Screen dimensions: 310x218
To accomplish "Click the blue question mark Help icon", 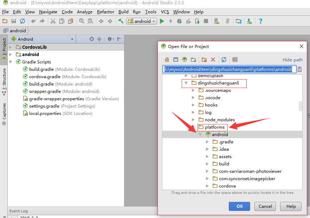I will tap(260, 21).
